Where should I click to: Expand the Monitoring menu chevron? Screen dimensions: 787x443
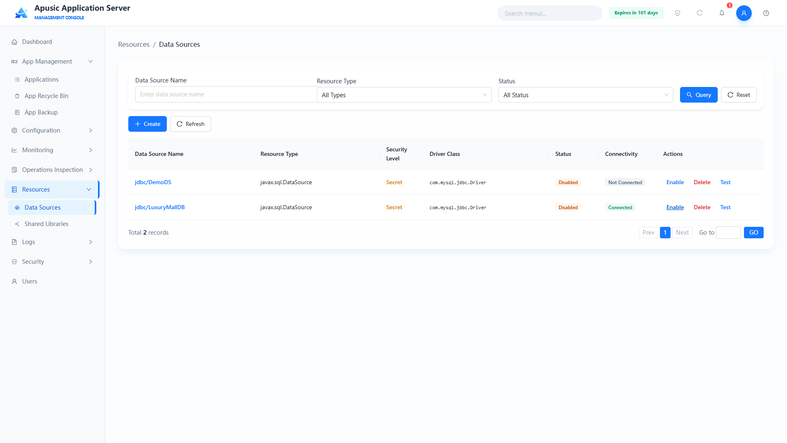(x=91, y=150)
